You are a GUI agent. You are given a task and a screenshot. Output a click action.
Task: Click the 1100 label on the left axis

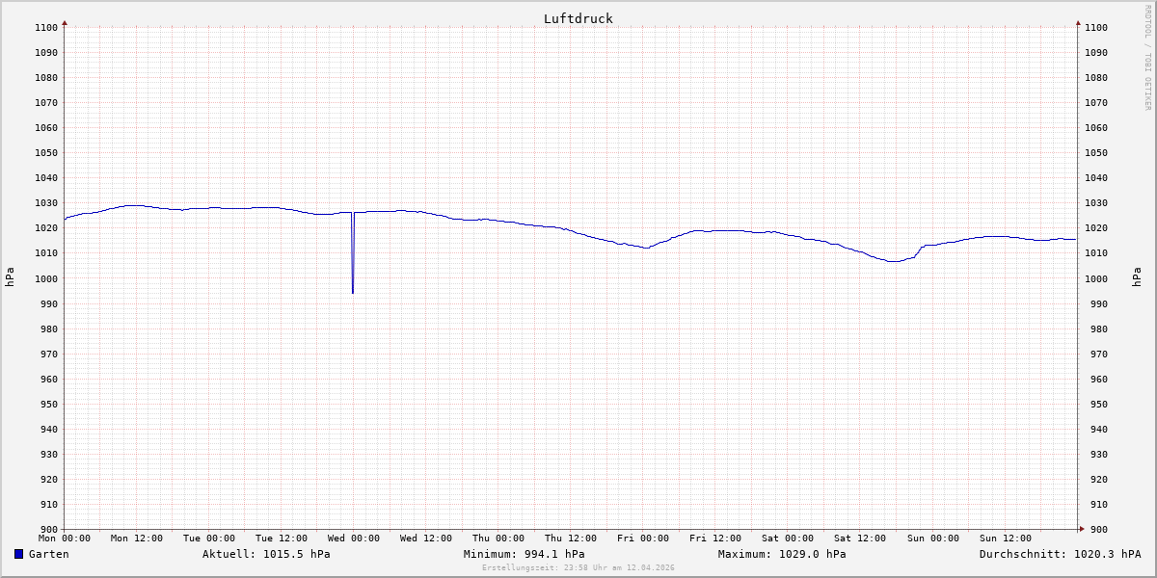pos(46,27)
